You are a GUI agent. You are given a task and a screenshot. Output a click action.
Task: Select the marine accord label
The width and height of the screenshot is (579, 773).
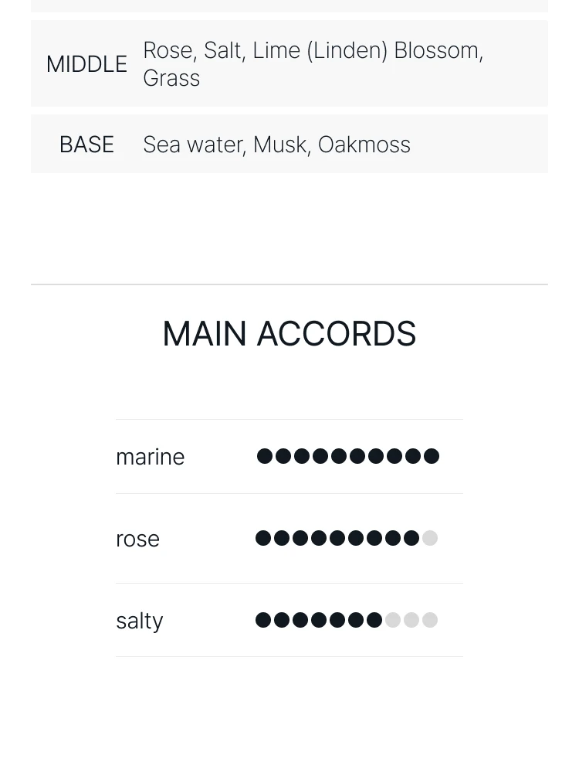pos(151,457)
